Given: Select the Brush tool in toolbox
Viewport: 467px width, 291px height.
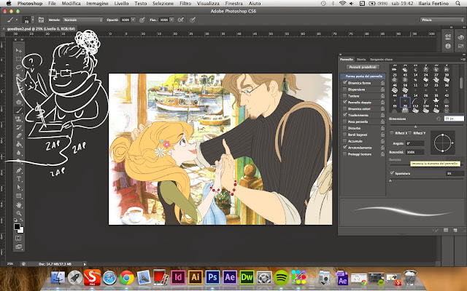Looking at the screenshot, I should point(19,111).
